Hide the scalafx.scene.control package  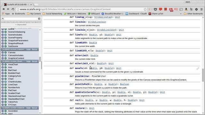pyautogui.click(x=29, y=108)
